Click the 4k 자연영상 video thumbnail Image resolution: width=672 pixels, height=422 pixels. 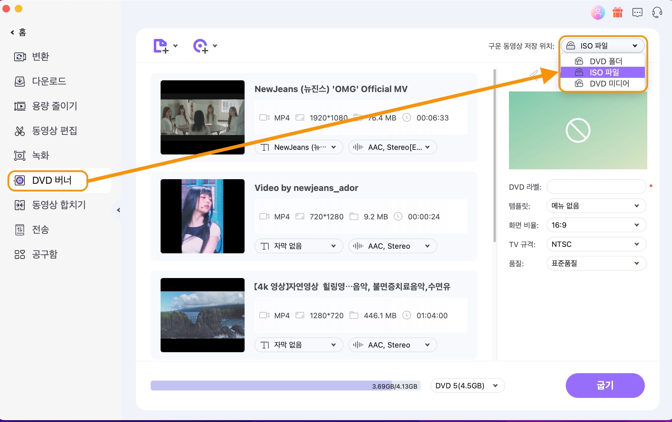[203, 315]
